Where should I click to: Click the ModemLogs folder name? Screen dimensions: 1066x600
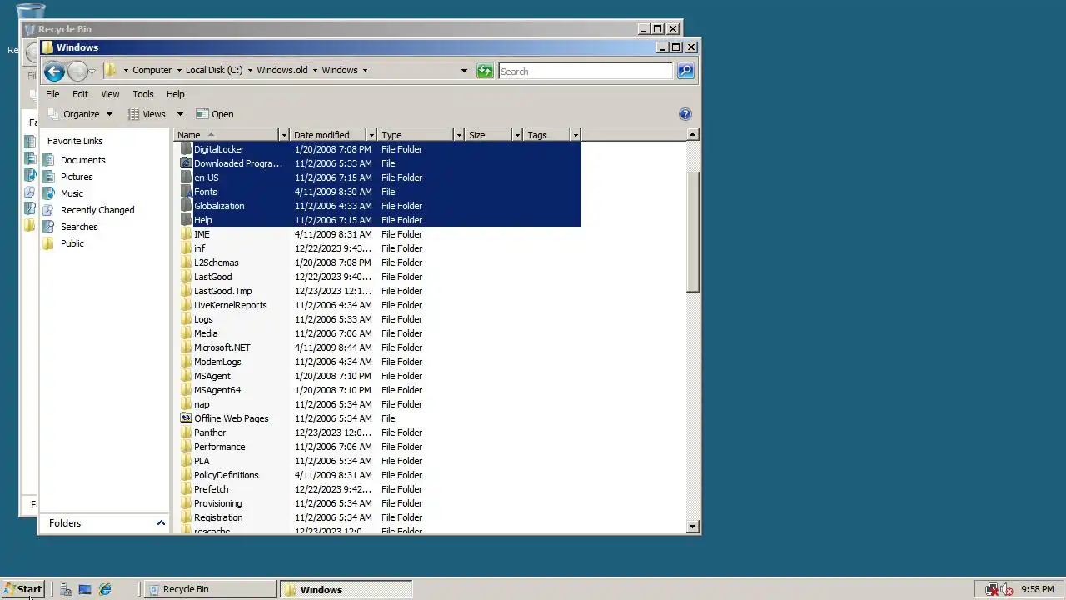pos(217,362)
